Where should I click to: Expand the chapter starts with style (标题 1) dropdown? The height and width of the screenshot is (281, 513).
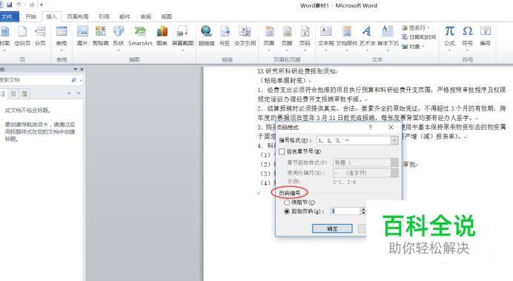[394, 162]
